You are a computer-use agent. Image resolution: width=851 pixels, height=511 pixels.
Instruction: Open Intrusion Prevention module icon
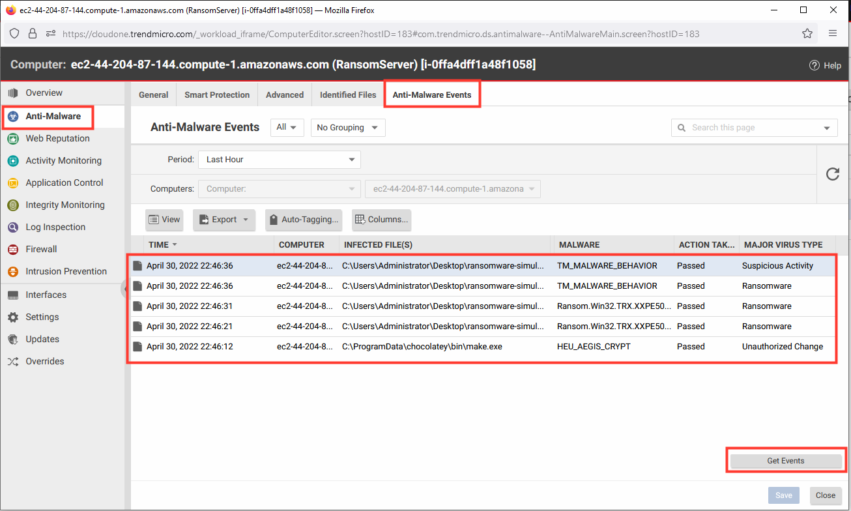coord(13,272)
